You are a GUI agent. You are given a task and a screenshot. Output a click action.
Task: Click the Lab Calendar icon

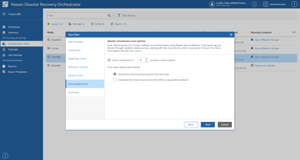4,55
